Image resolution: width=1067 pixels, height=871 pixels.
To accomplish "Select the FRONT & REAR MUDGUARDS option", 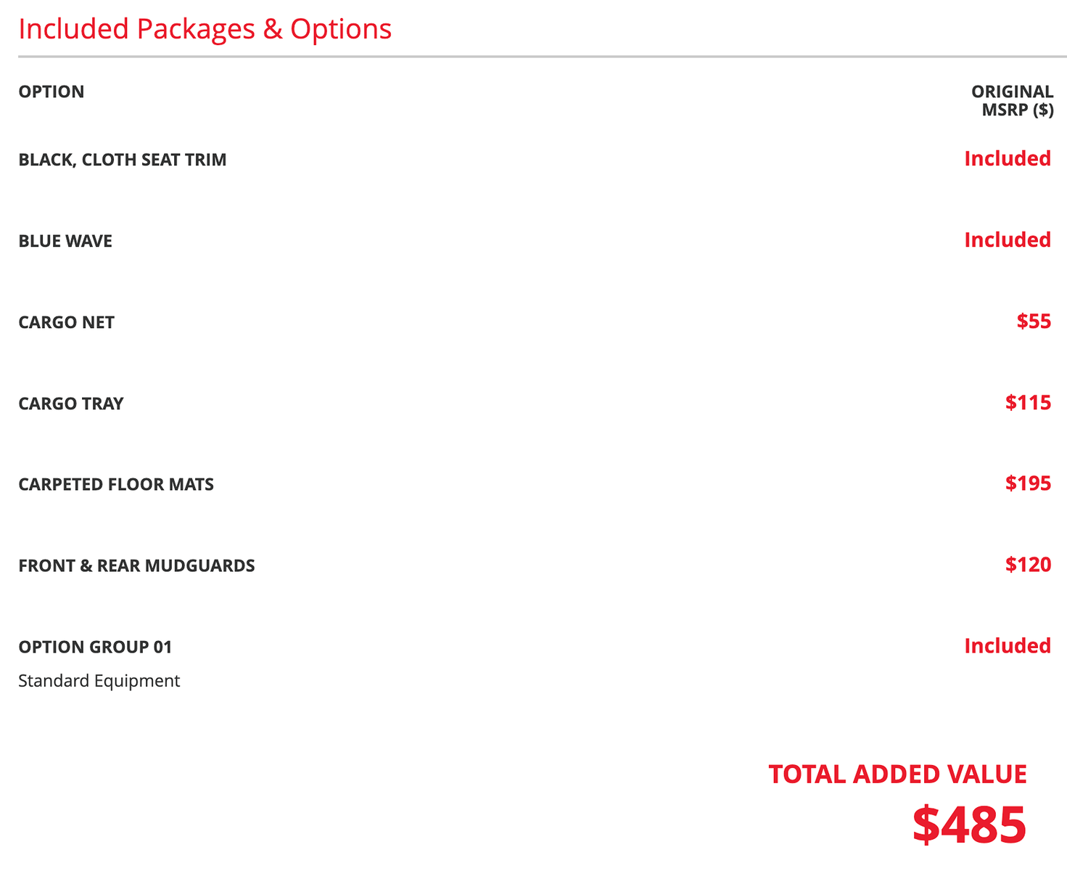I will point(136,565).
